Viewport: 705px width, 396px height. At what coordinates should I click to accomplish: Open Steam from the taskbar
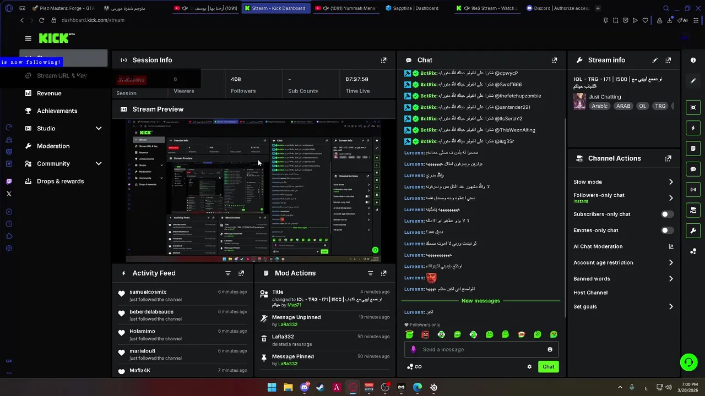pyautogui.click(x=320, y=387)
